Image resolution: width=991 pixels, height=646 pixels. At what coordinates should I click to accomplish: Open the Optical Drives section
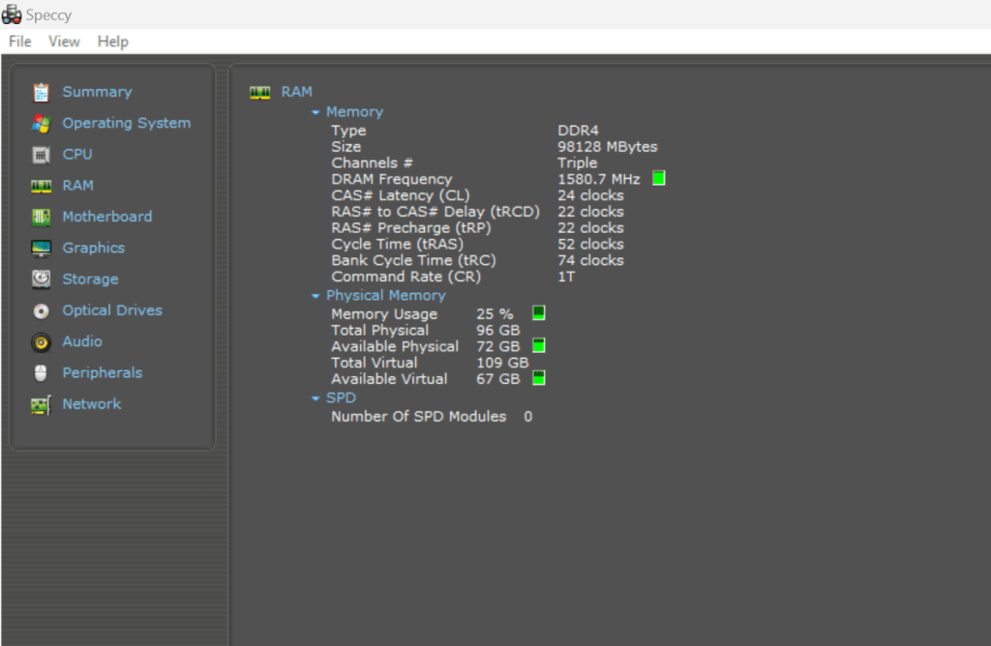[x=112, y=310]
